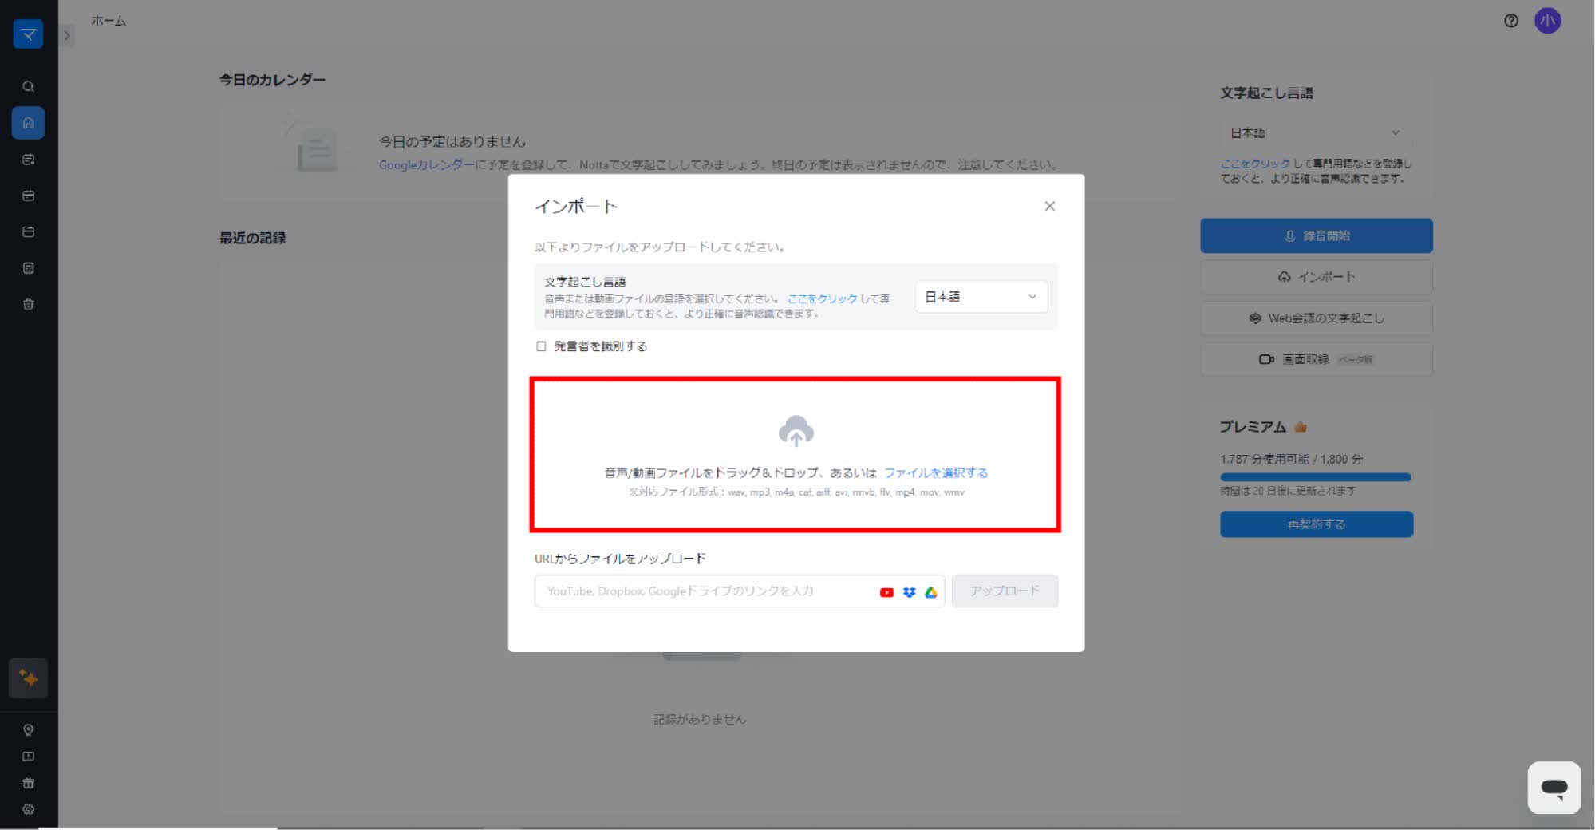Click the URLからファイルをアップロード label
1595x830 pixels.
pos(620,559)
